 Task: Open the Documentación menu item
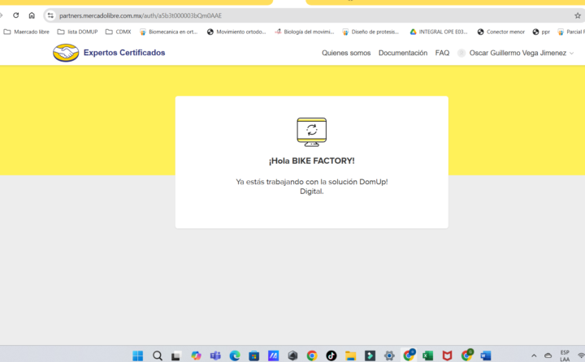pos(403,53)
